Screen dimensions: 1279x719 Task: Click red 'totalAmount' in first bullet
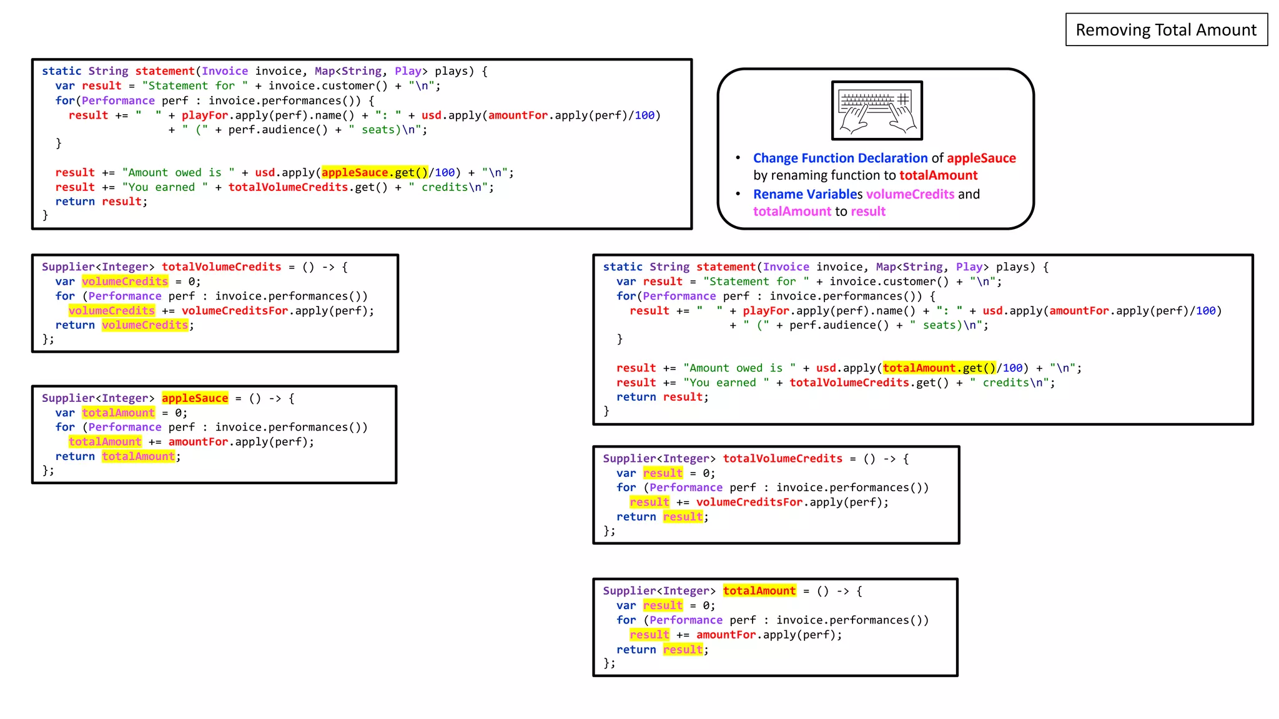point(938,176)
